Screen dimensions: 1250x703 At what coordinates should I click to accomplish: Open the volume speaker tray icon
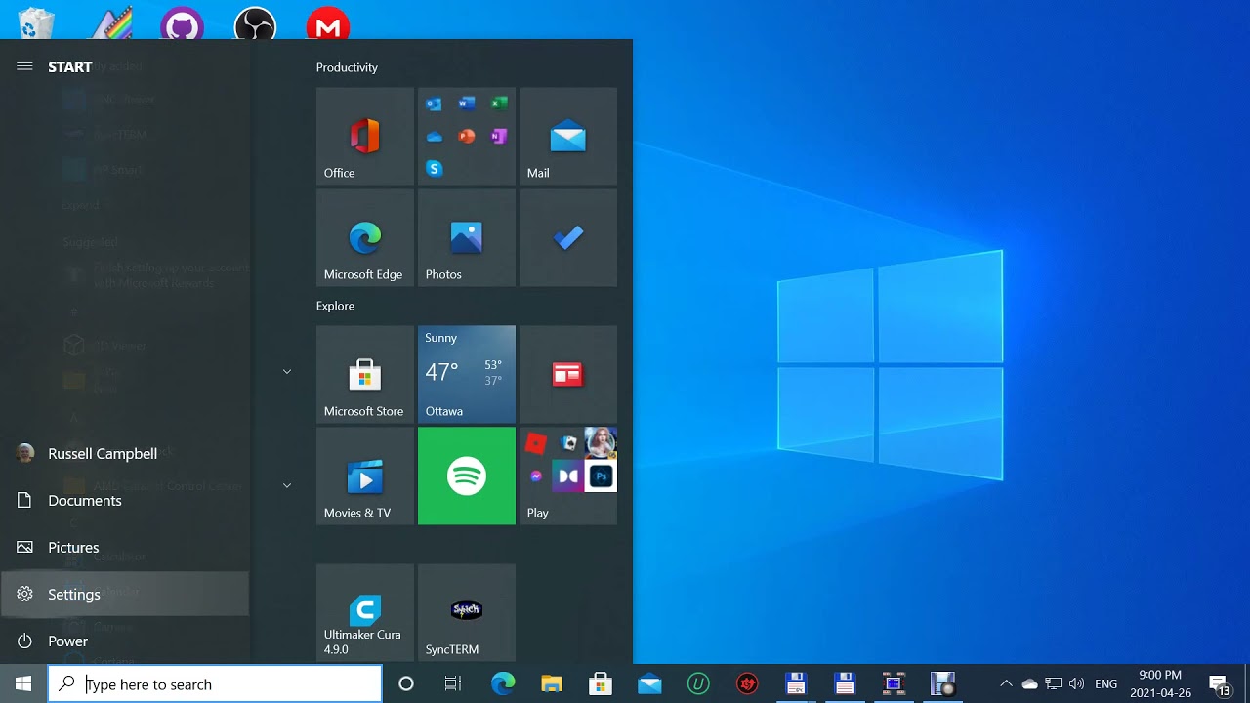1076,683
